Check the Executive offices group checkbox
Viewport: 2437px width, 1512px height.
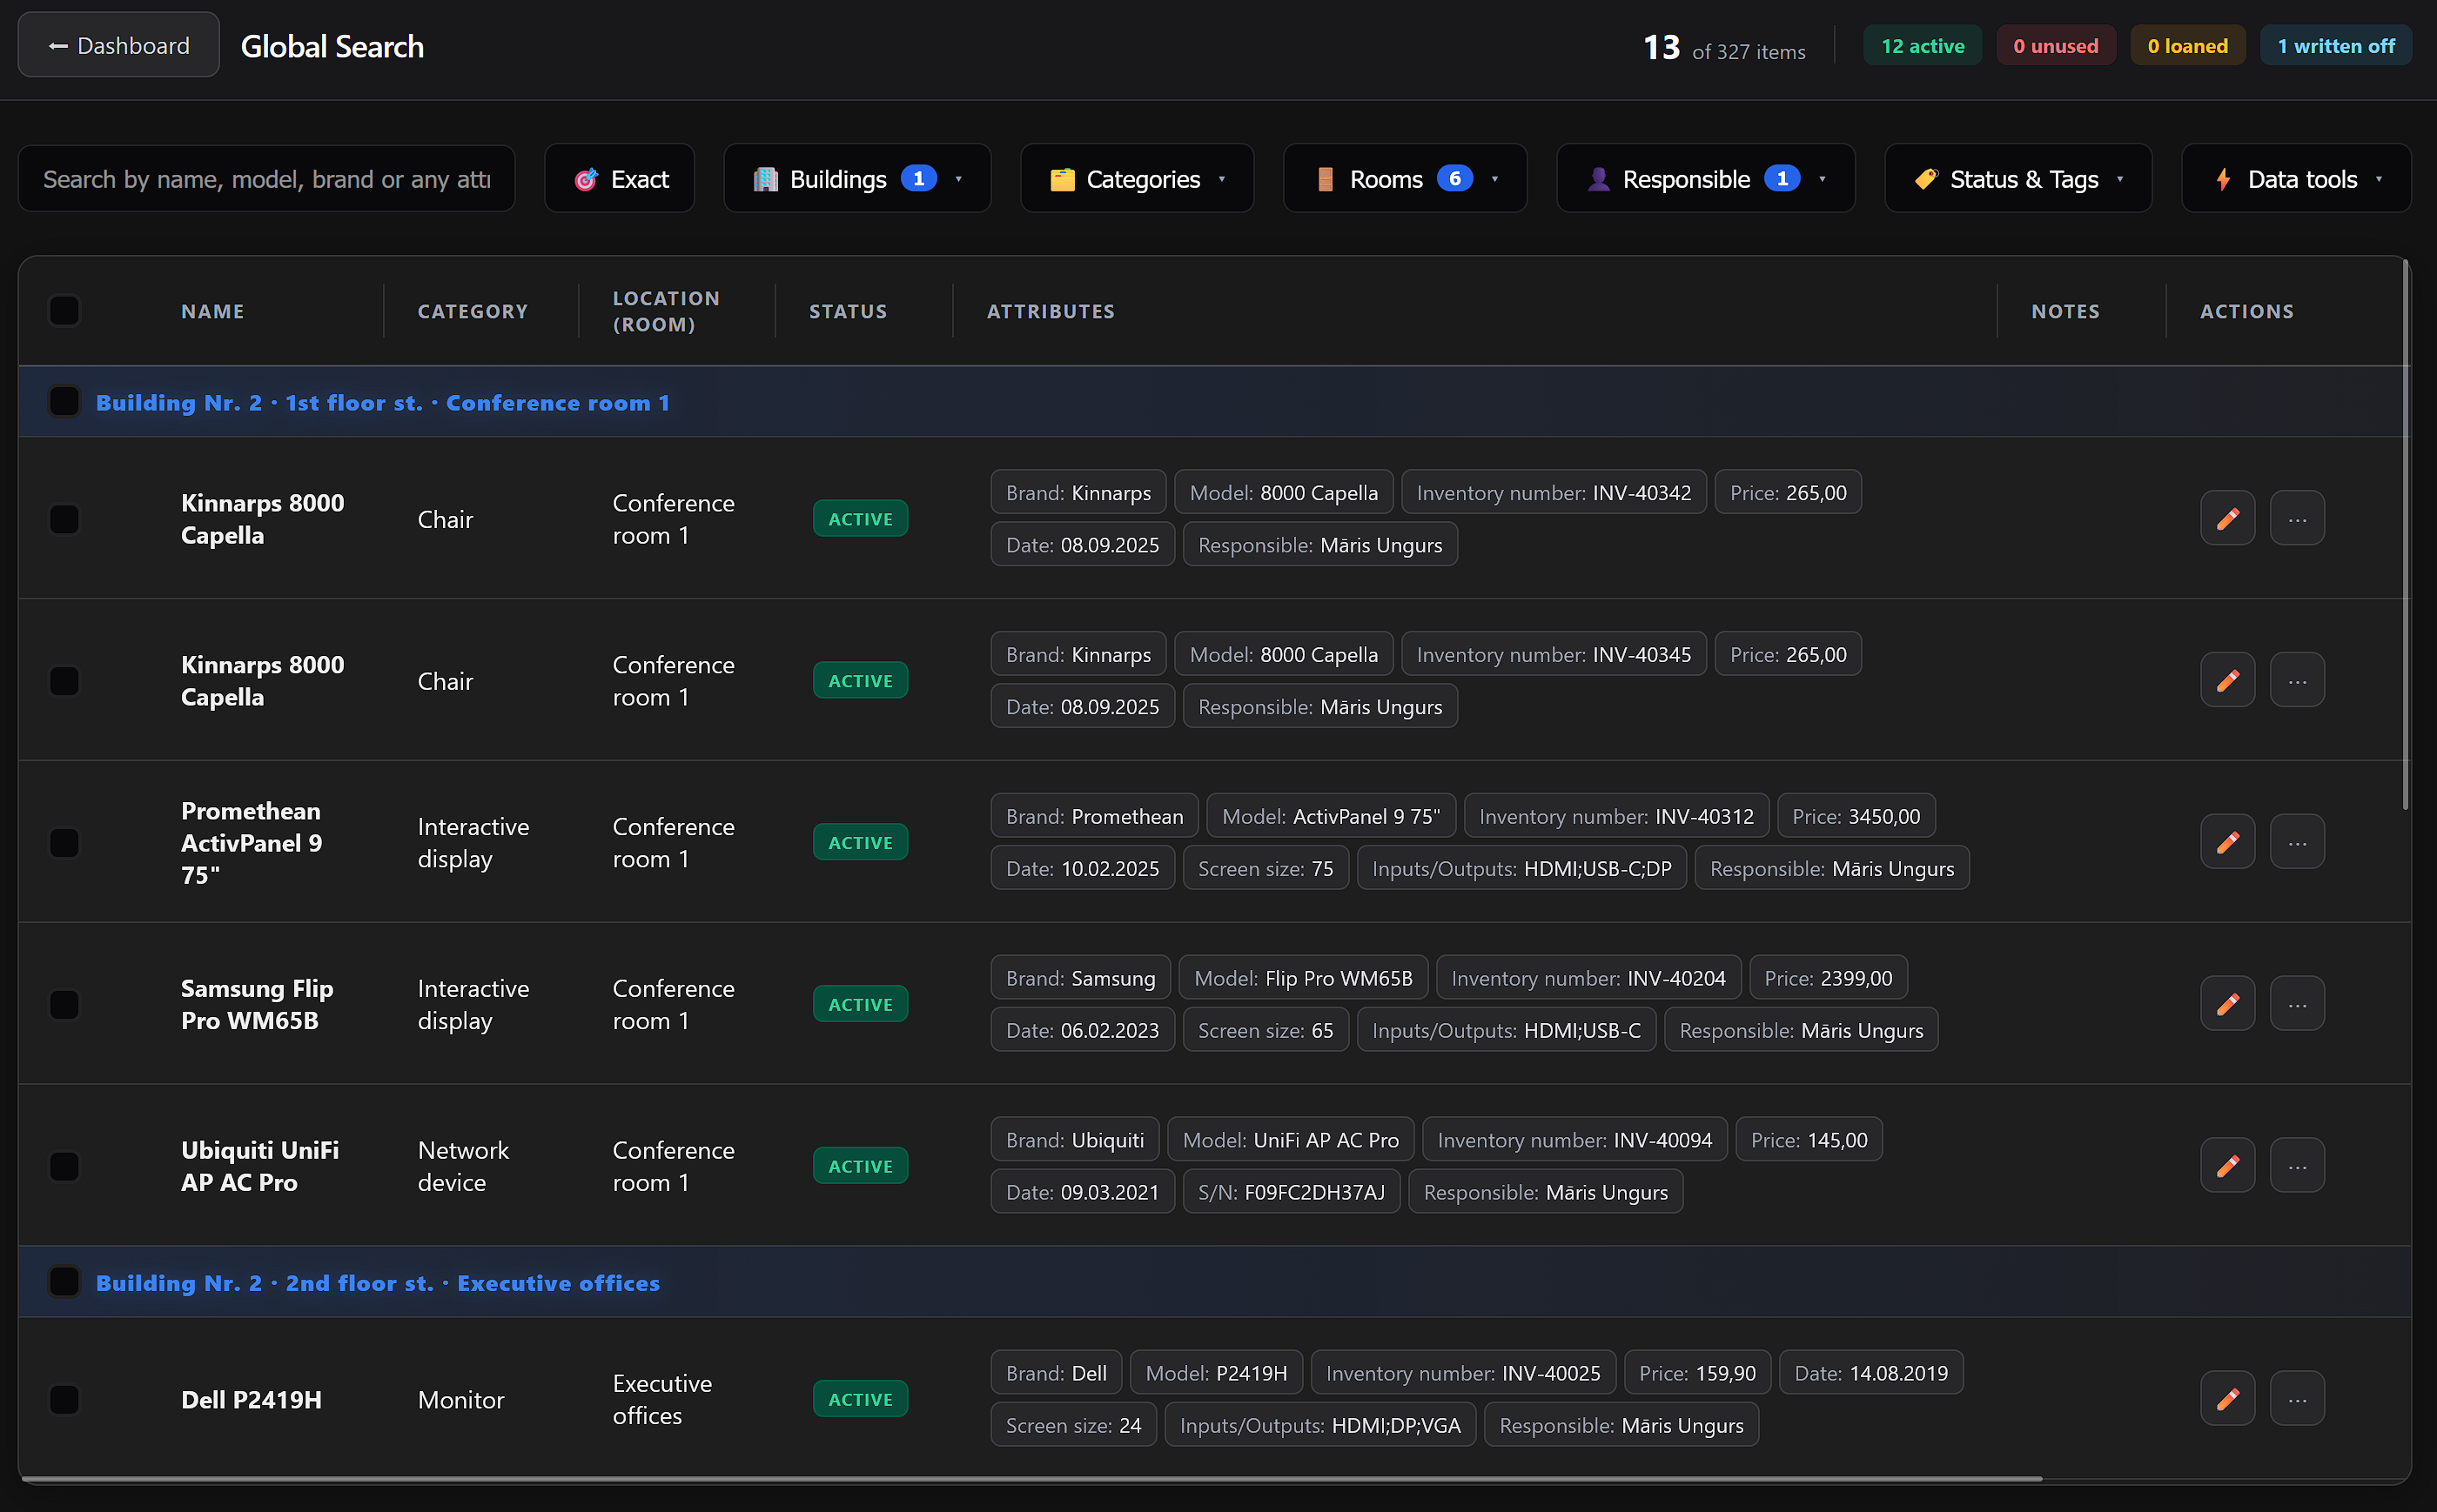(x=64, y=1282)
